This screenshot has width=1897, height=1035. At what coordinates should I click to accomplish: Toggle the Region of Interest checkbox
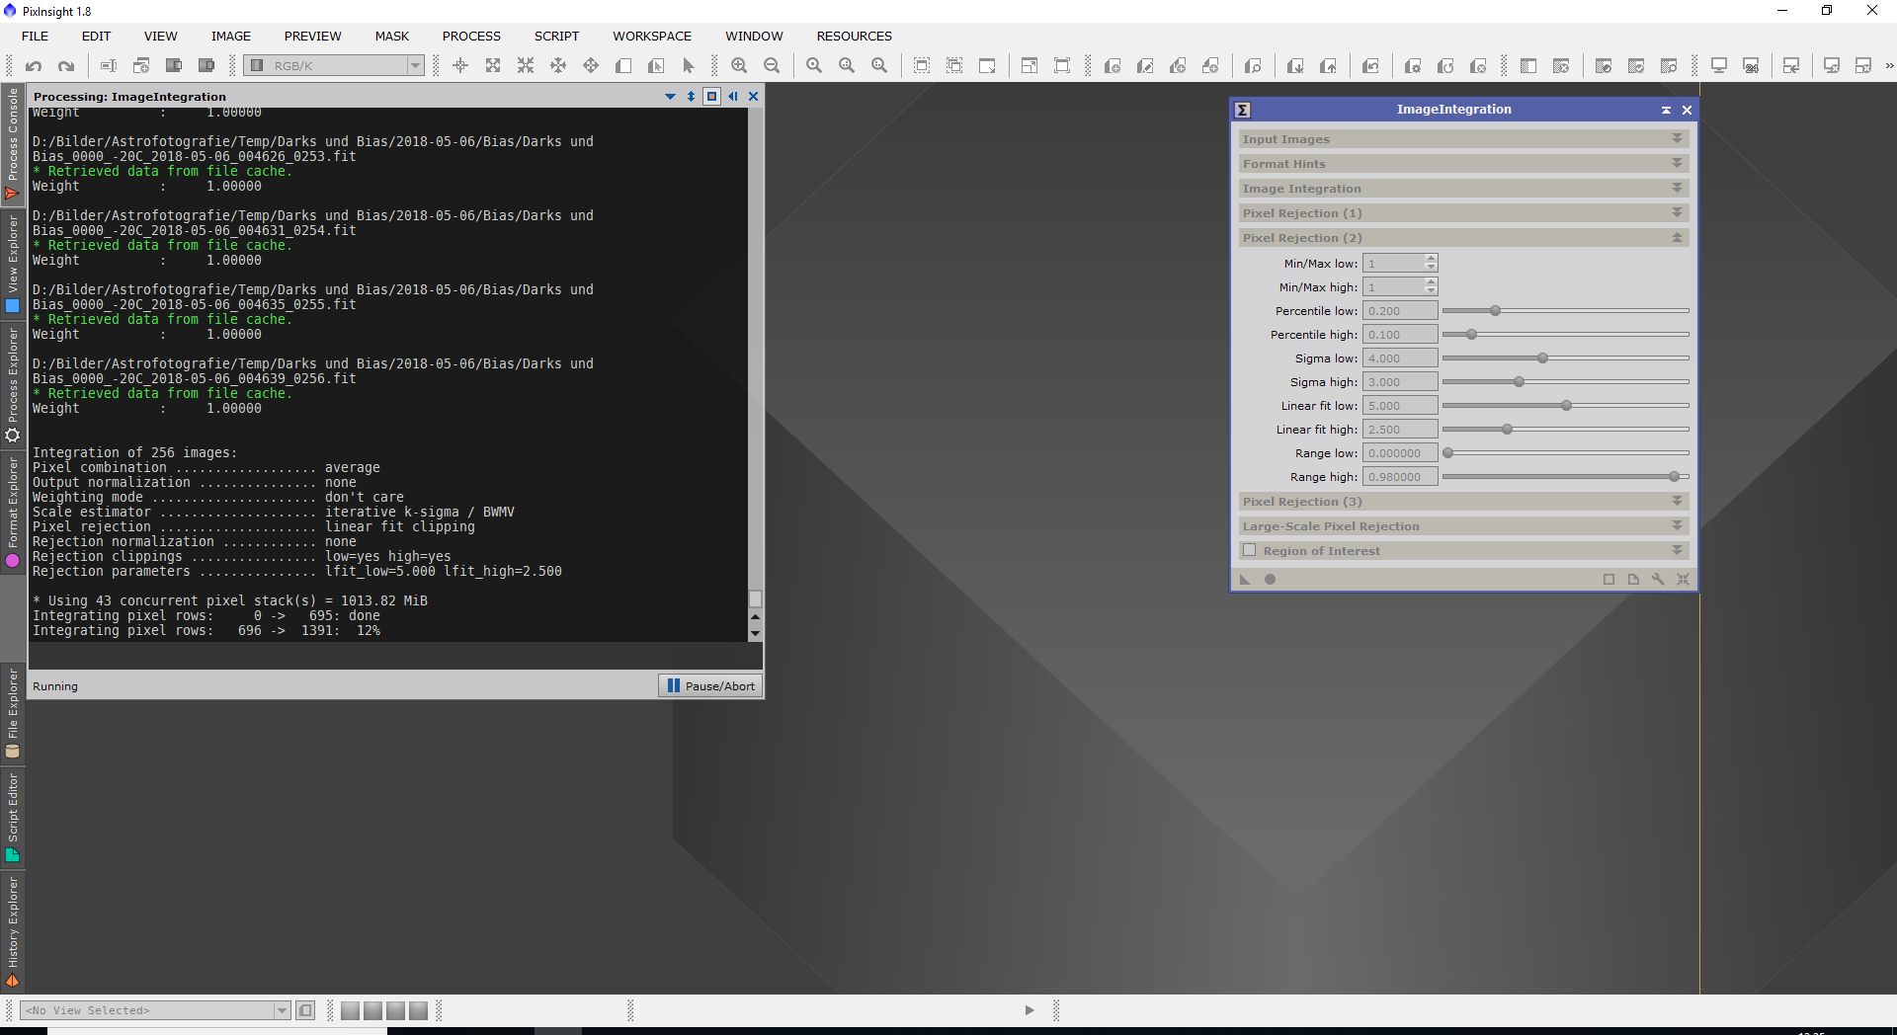coord(1250,550)
